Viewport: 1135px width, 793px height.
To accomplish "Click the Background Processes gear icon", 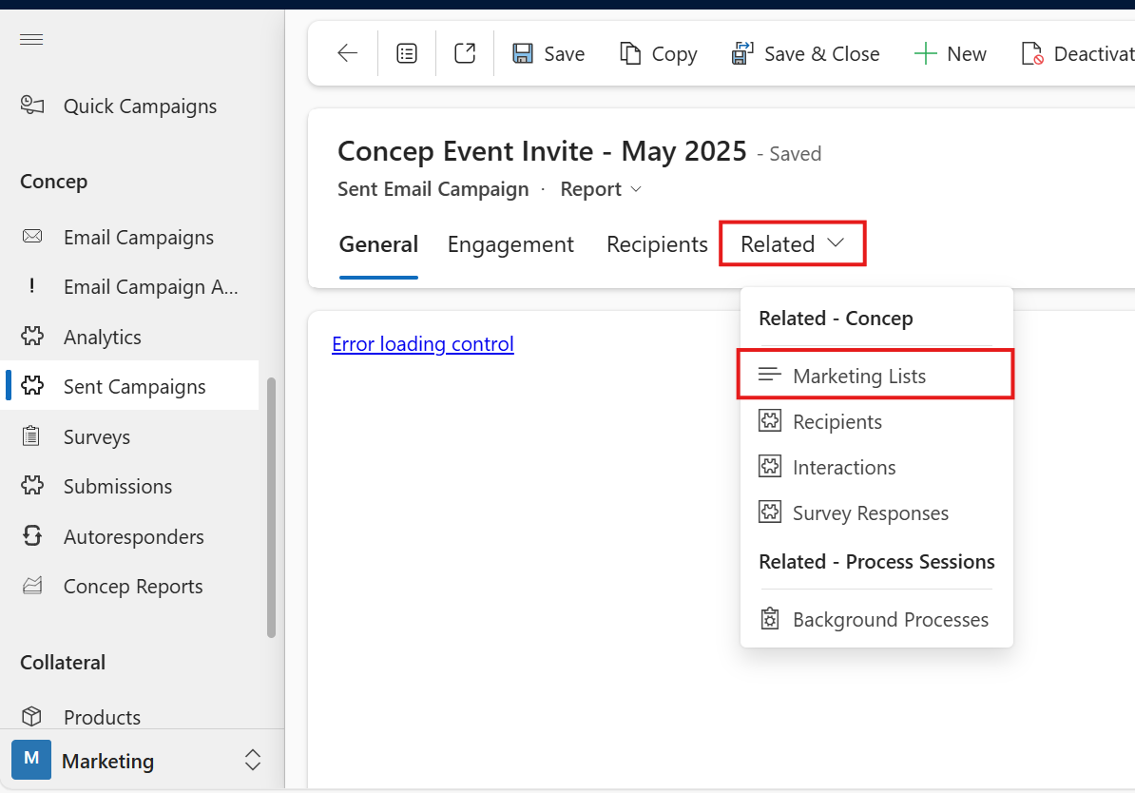I will (769, 619).
